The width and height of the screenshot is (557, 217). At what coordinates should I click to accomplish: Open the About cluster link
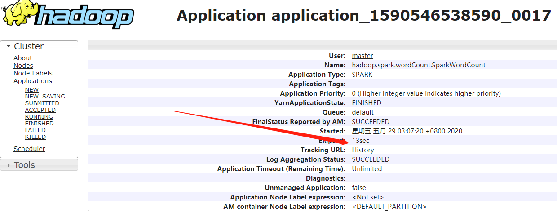(23, 58)
